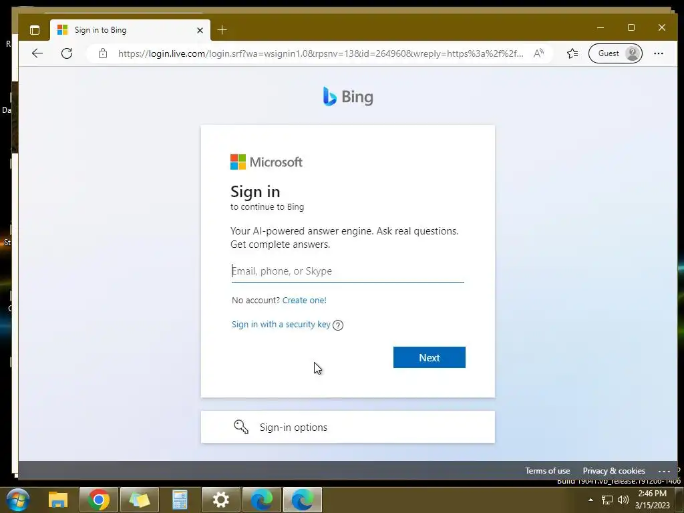Close the Sign in to Bing tab
Image resolution: width=684 pixels, height=513 pixels.
point(200,30)
